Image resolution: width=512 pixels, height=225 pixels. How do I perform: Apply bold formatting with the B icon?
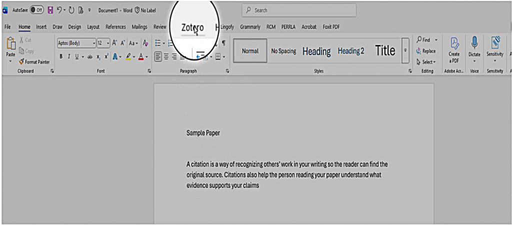pos(61,56)
